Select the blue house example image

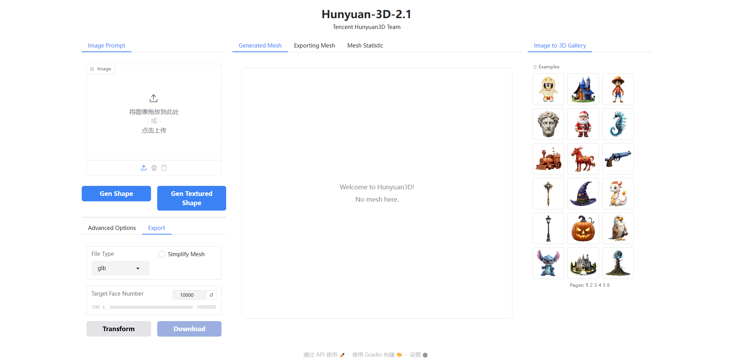pyautogui.click(x=583, y=89)
